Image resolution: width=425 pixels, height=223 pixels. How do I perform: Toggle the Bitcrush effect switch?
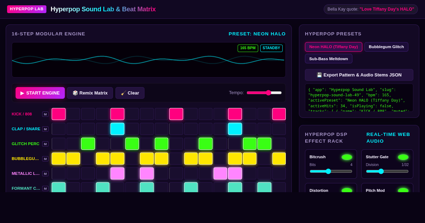(x=347, y=157)
